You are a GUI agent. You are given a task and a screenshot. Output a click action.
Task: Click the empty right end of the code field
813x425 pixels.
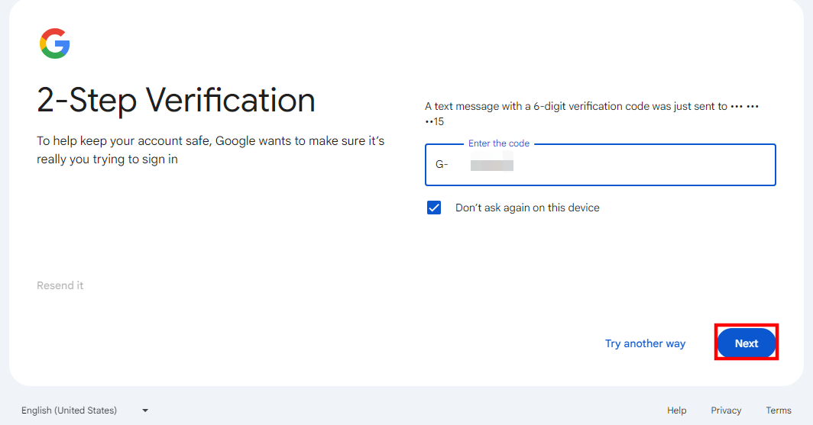coord(734,165)
